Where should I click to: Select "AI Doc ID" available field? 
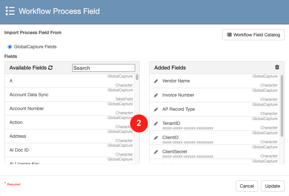point(70,150)
